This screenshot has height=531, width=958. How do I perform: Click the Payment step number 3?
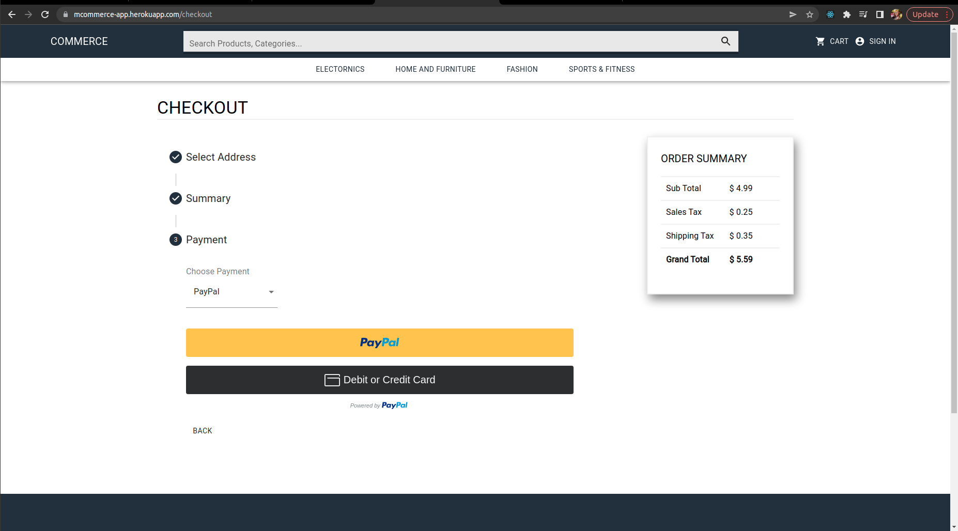176,240
